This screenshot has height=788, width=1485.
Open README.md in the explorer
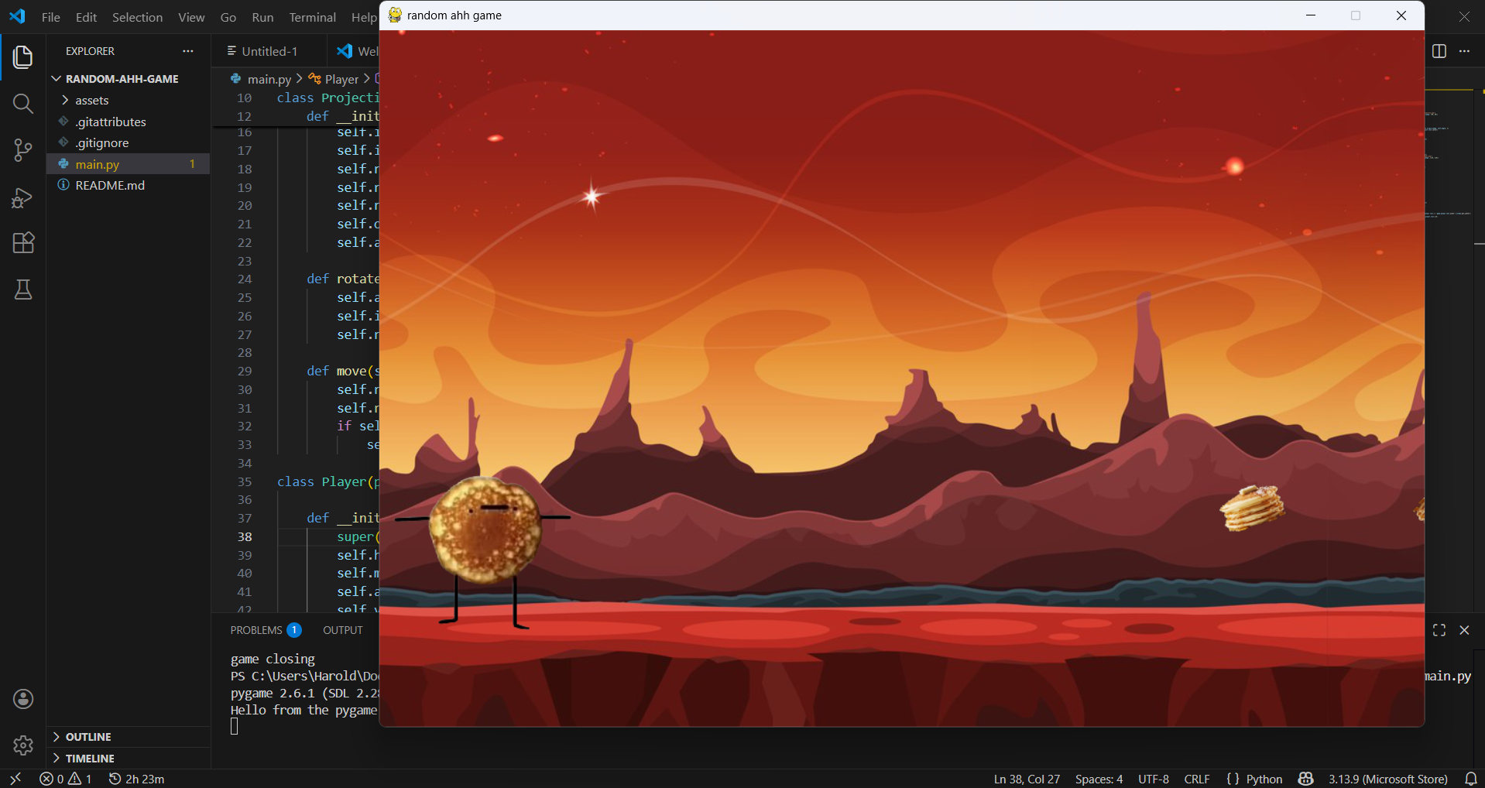tap(110, 186)
